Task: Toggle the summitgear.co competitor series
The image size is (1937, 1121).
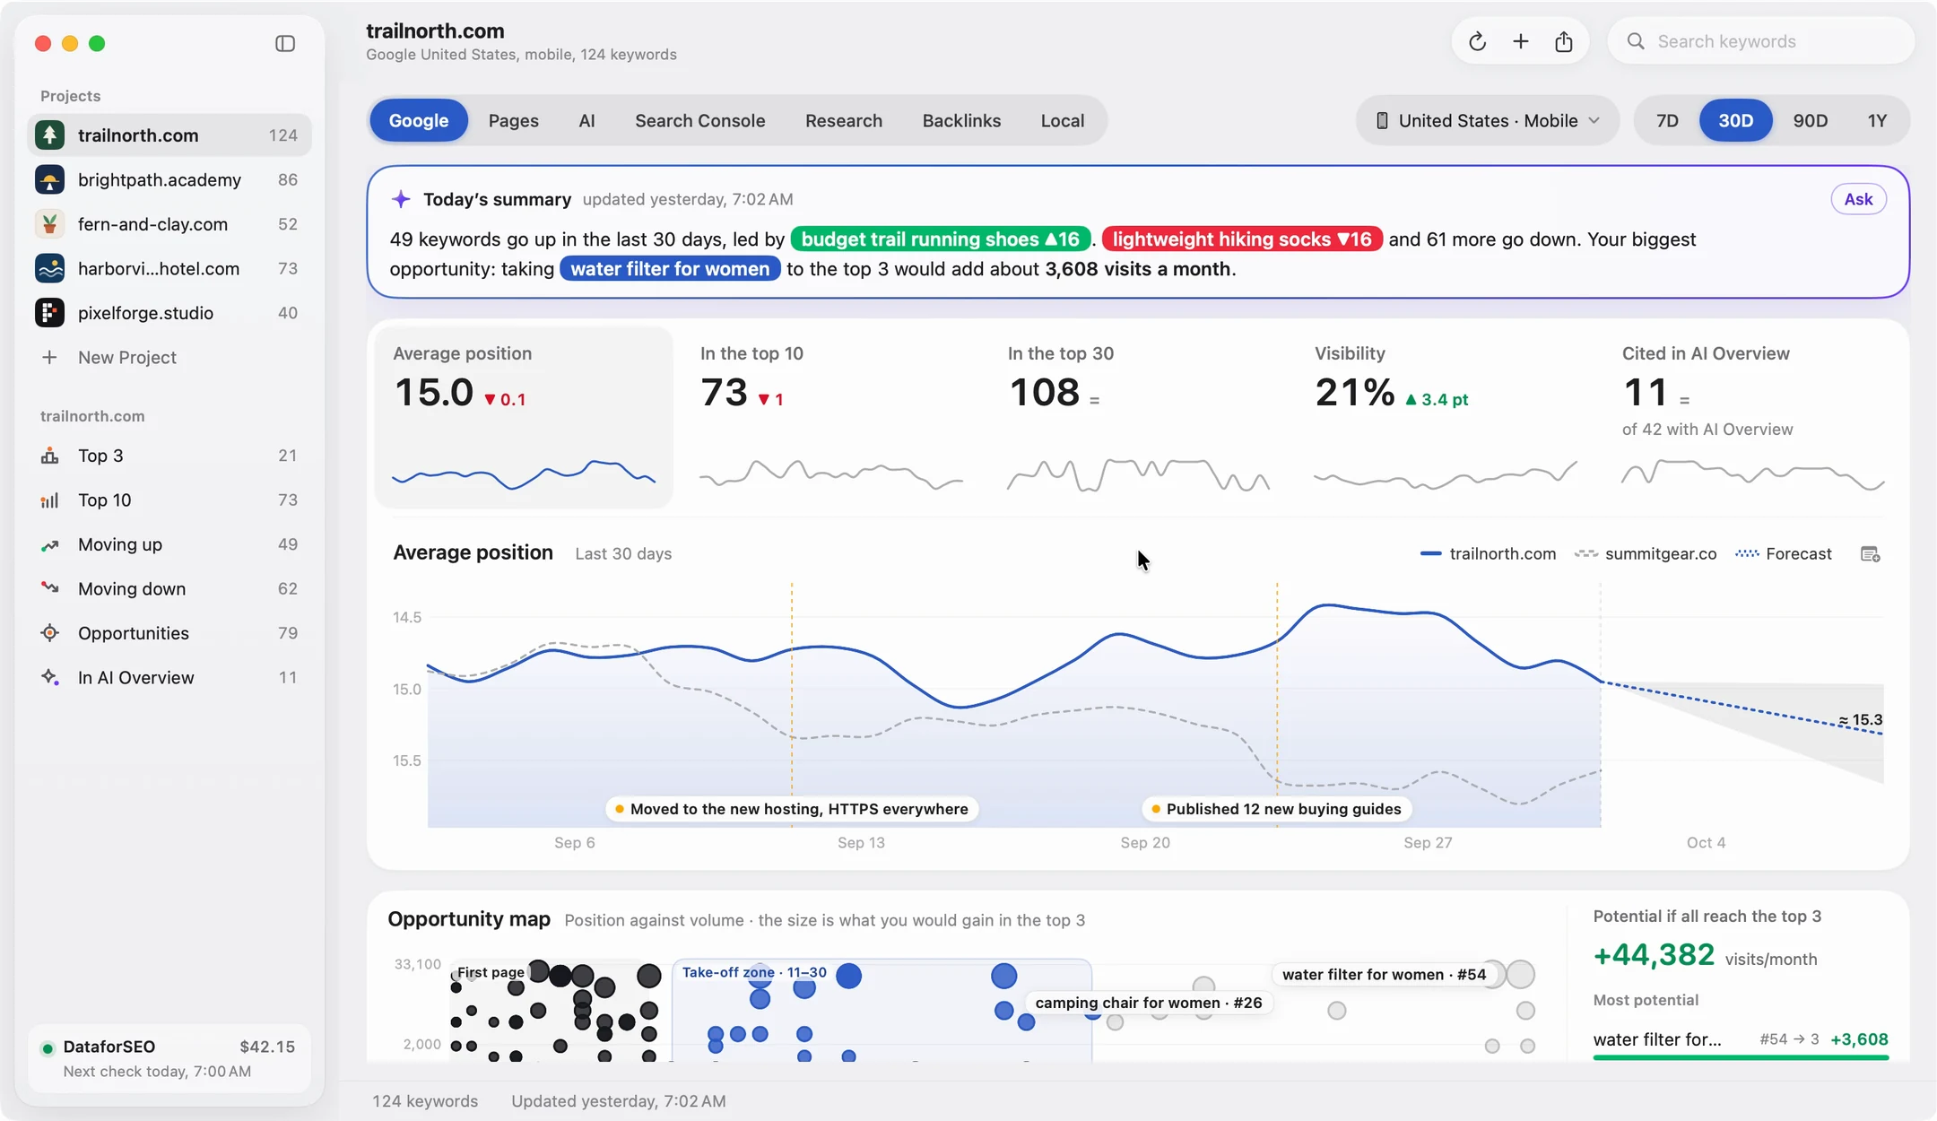Action: tap(1646, 553)
